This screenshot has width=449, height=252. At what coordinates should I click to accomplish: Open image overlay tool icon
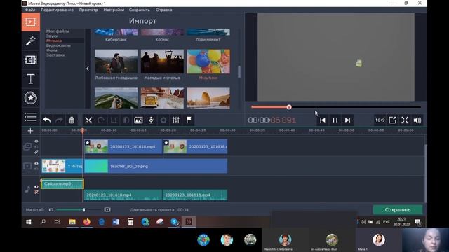point(138,120)
